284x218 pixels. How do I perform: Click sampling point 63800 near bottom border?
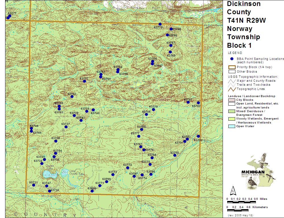pyautogui.click(x=92, y=191)
